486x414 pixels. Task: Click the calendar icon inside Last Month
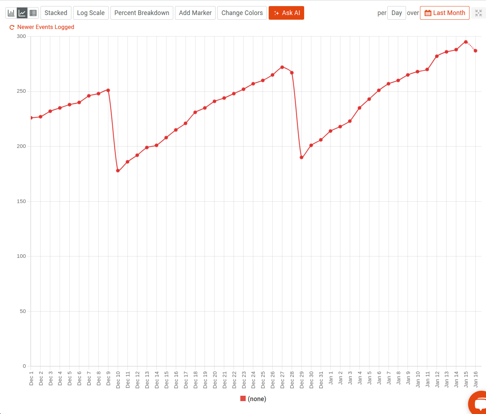tap(428, 13)
